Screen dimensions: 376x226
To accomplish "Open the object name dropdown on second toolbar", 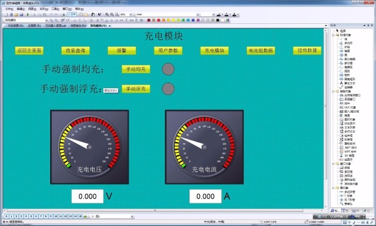I will coord(46,21).
